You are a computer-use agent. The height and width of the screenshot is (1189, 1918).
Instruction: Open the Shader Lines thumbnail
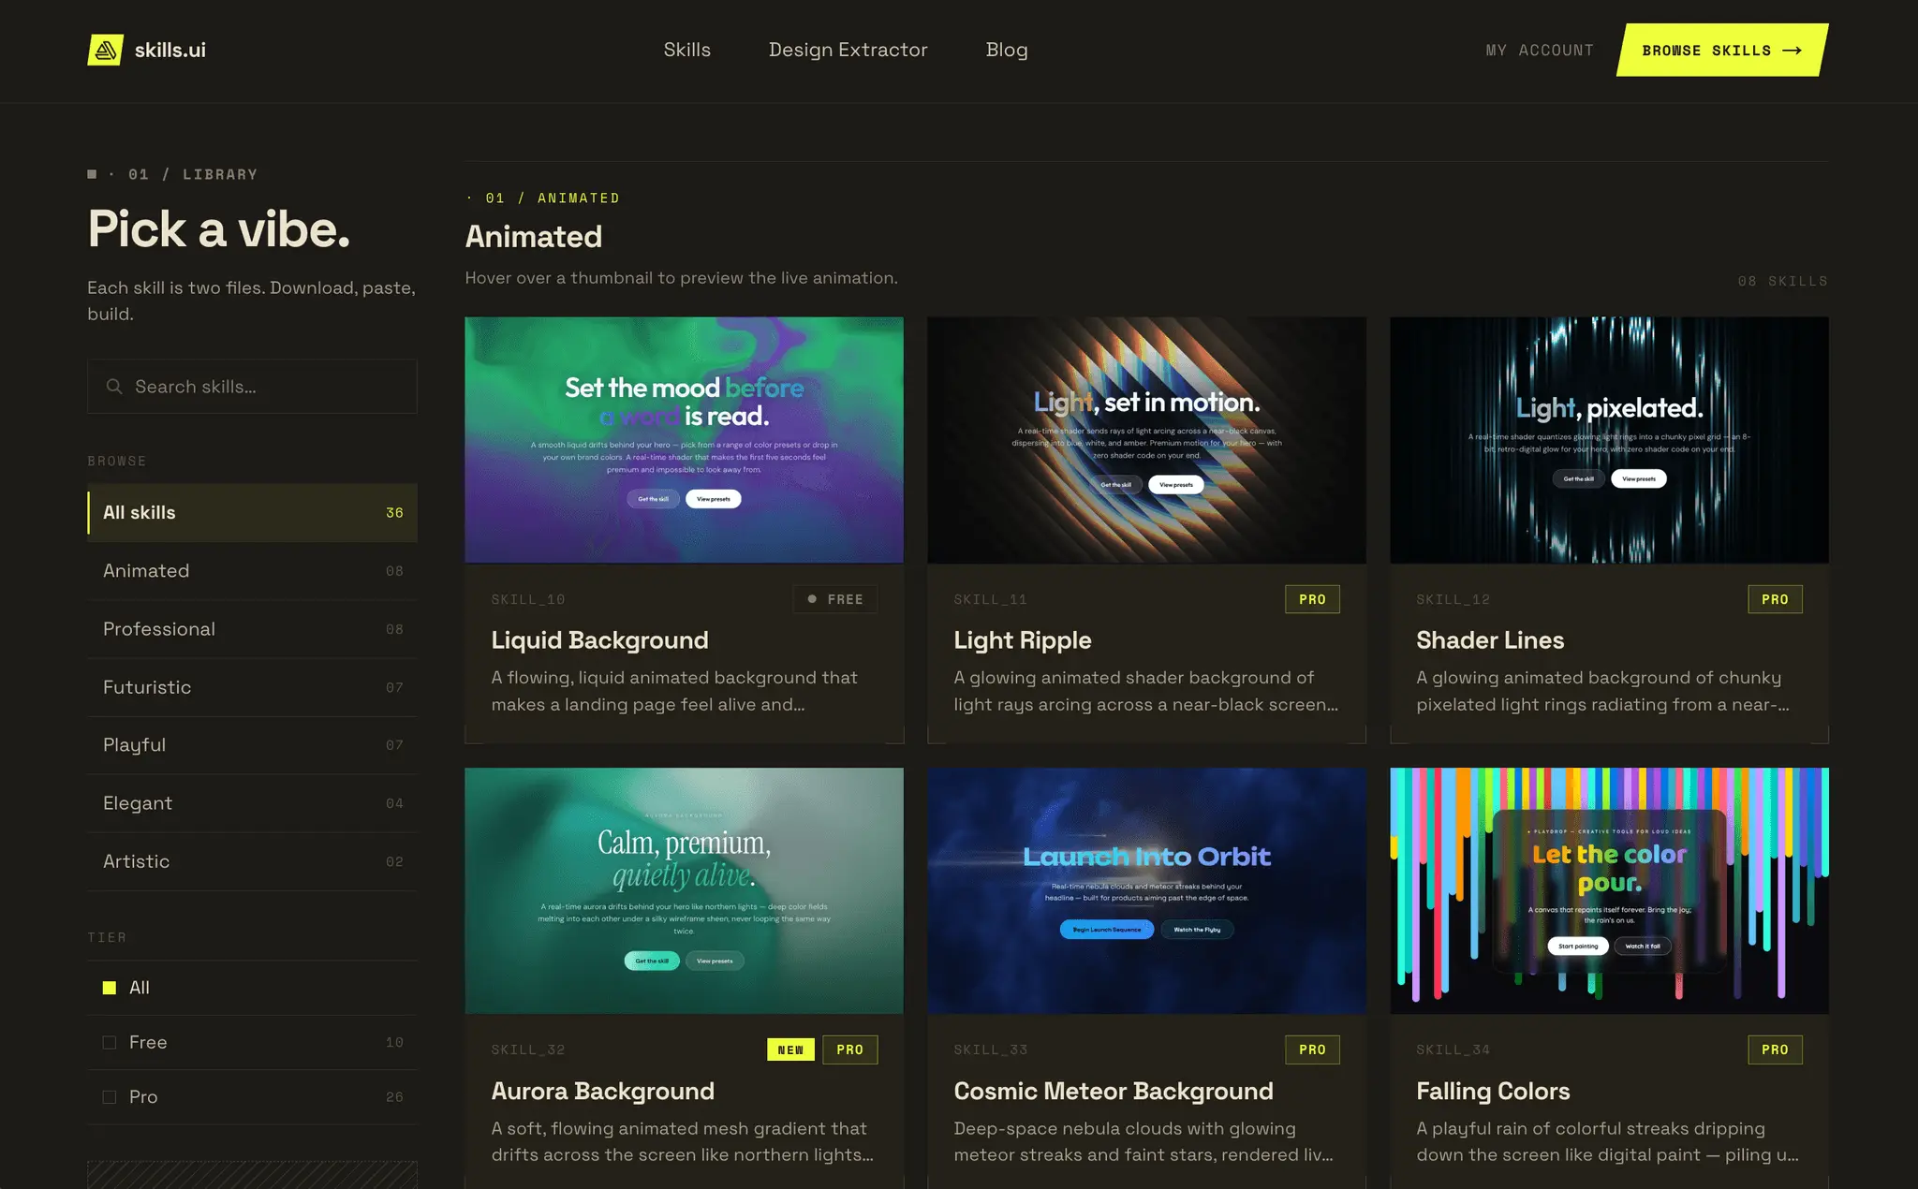[x=1610, y=440]
